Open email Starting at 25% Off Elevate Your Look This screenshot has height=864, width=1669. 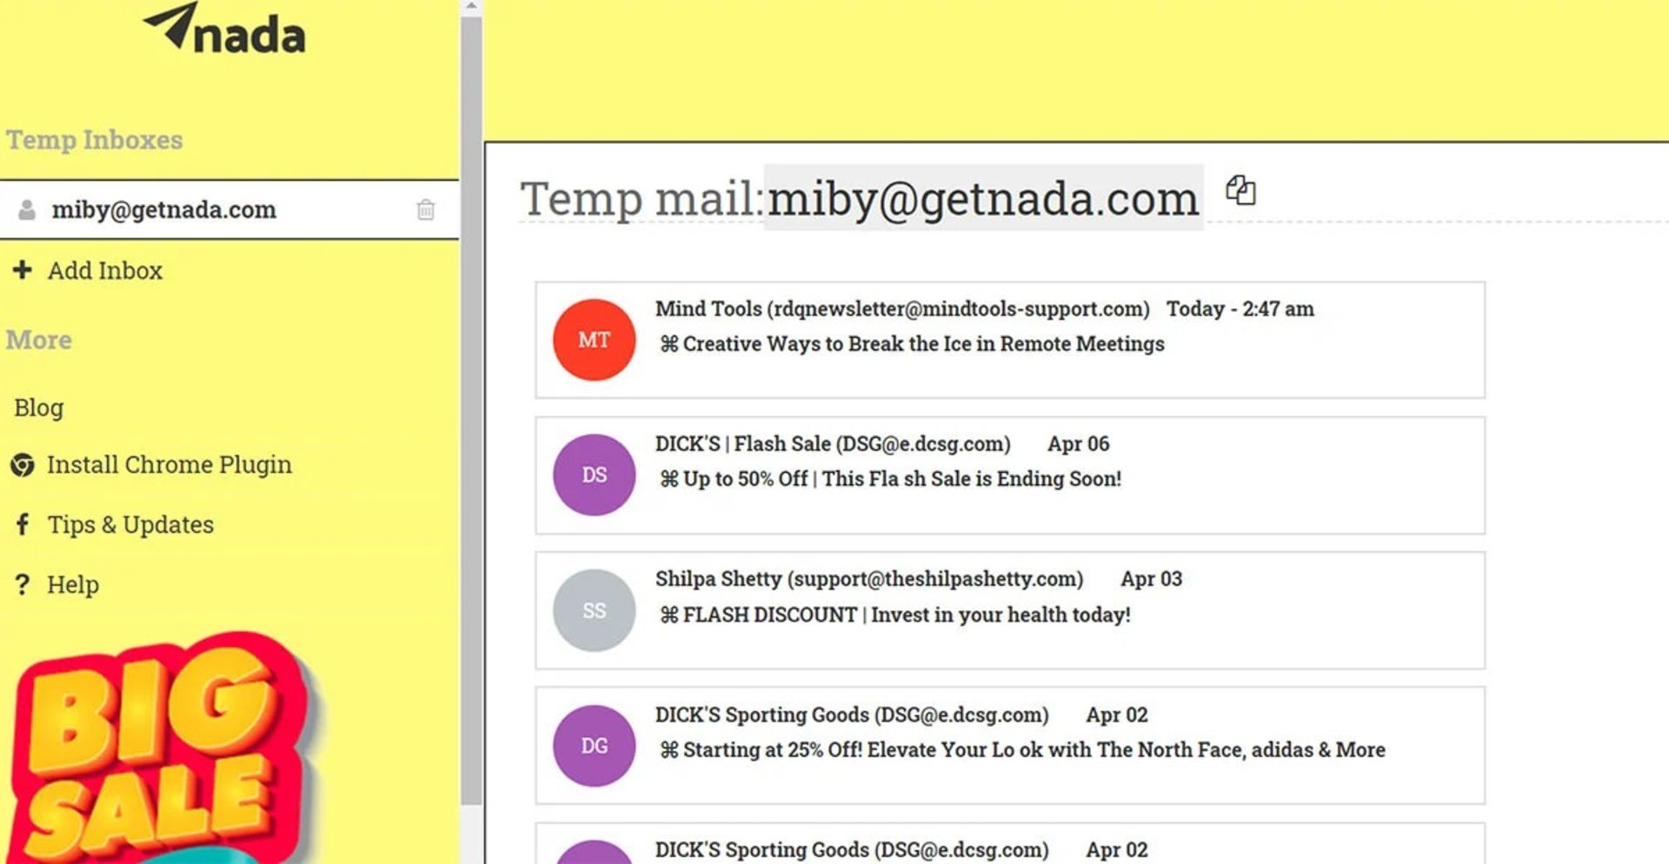[x=1010, y=746]
